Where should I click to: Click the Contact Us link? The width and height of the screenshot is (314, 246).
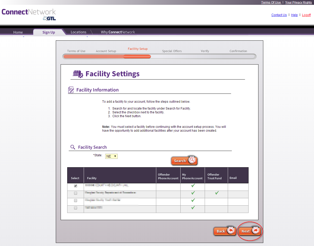click(x=279, y=15)
